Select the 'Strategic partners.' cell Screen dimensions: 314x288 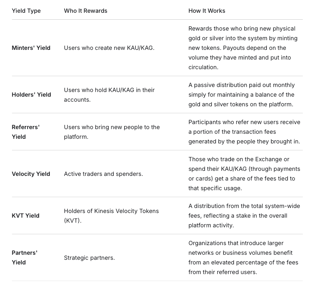tap(89, 257)
